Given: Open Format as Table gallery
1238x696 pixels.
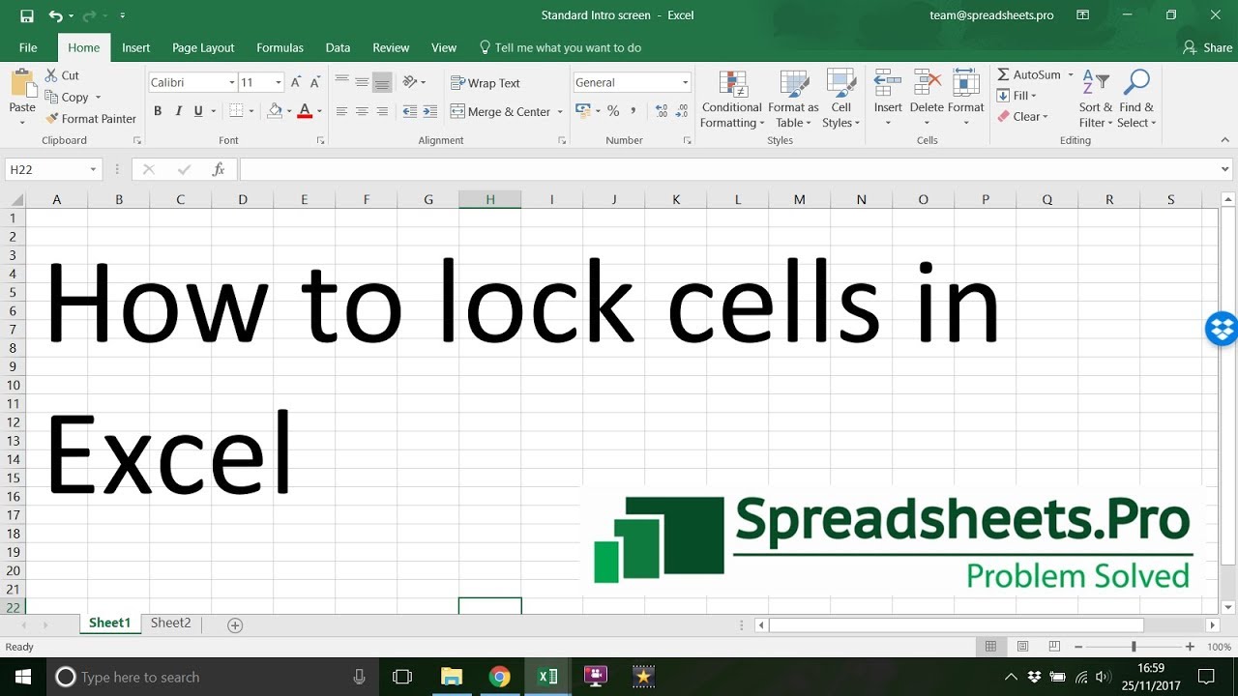Looking at the screenshot, I should point(793,99).
